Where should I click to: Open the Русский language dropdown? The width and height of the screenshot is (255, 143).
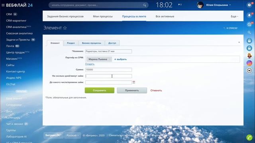(73, 135)
